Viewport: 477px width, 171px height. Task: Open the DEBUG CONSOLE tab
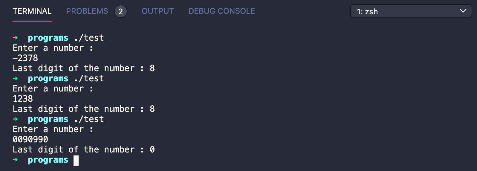click(221, 11)
